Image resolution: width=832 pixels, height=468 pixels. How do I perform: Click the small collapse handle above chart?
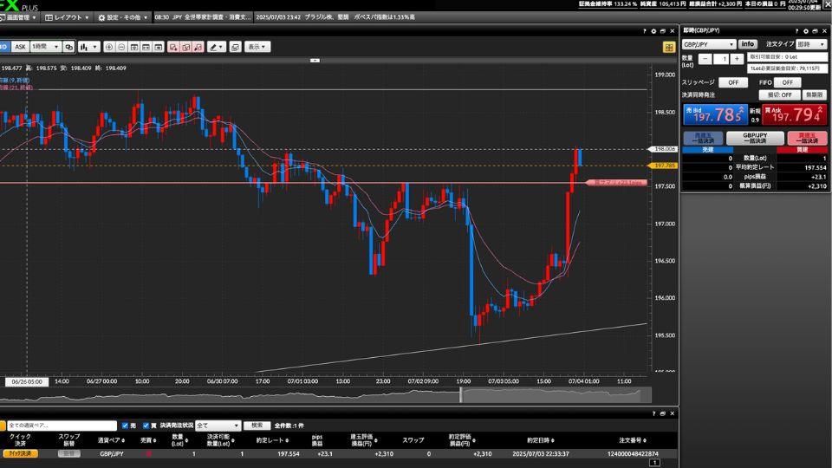click(315, 61)
